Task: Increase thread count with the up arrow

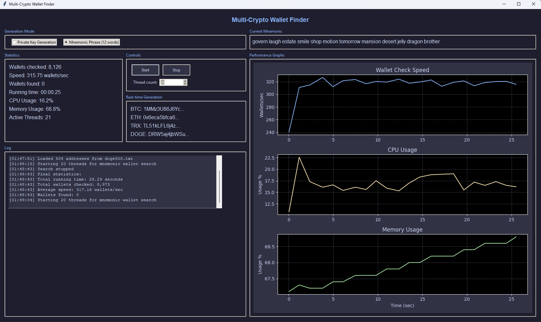Action: (185, 81)
